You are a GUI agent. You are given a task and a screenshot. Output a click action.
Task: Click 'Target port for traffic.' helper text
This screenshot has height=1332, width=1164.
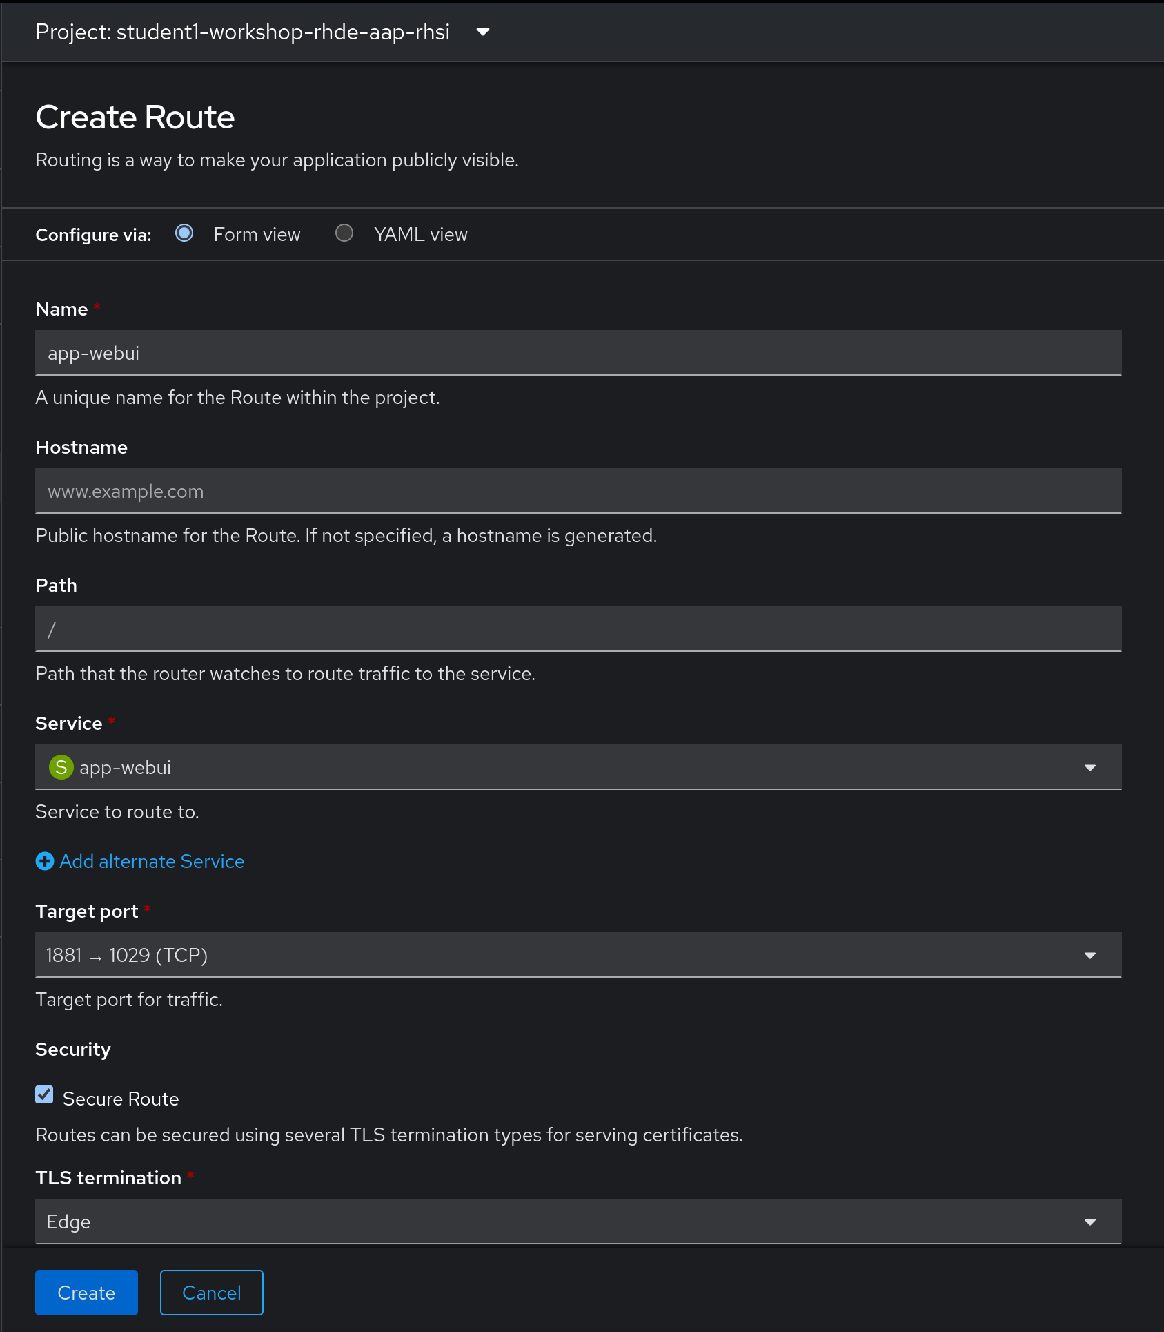(x=129, y=1000)
